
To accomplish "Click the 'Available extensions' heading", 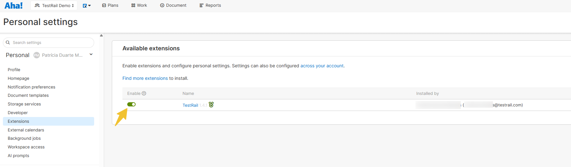I will [151, 48].
